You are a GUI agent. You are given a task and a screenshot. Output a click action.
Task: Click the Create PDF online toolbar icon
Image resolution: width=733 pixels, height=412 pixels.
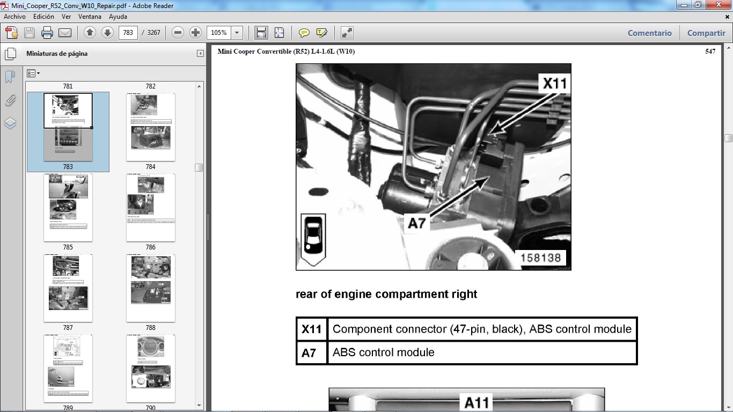tap(12, 33)
